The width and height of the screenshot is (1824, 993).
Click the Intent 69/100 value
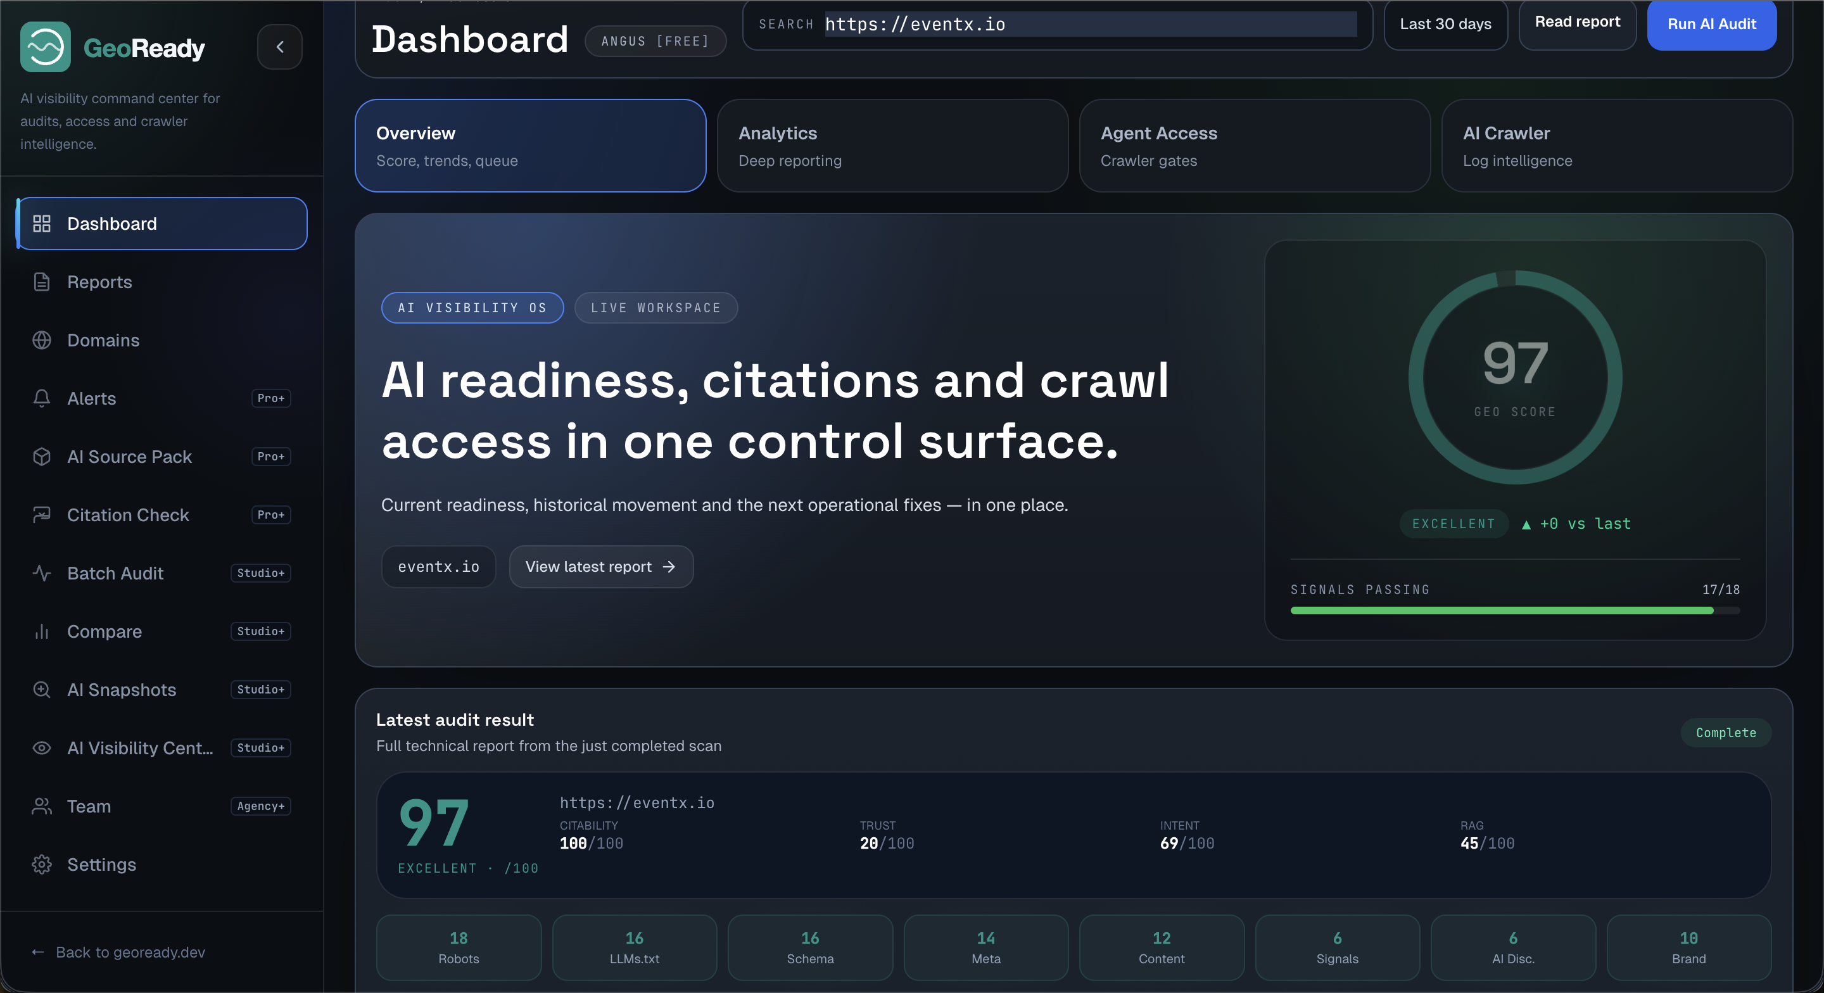coord(1187,843)
